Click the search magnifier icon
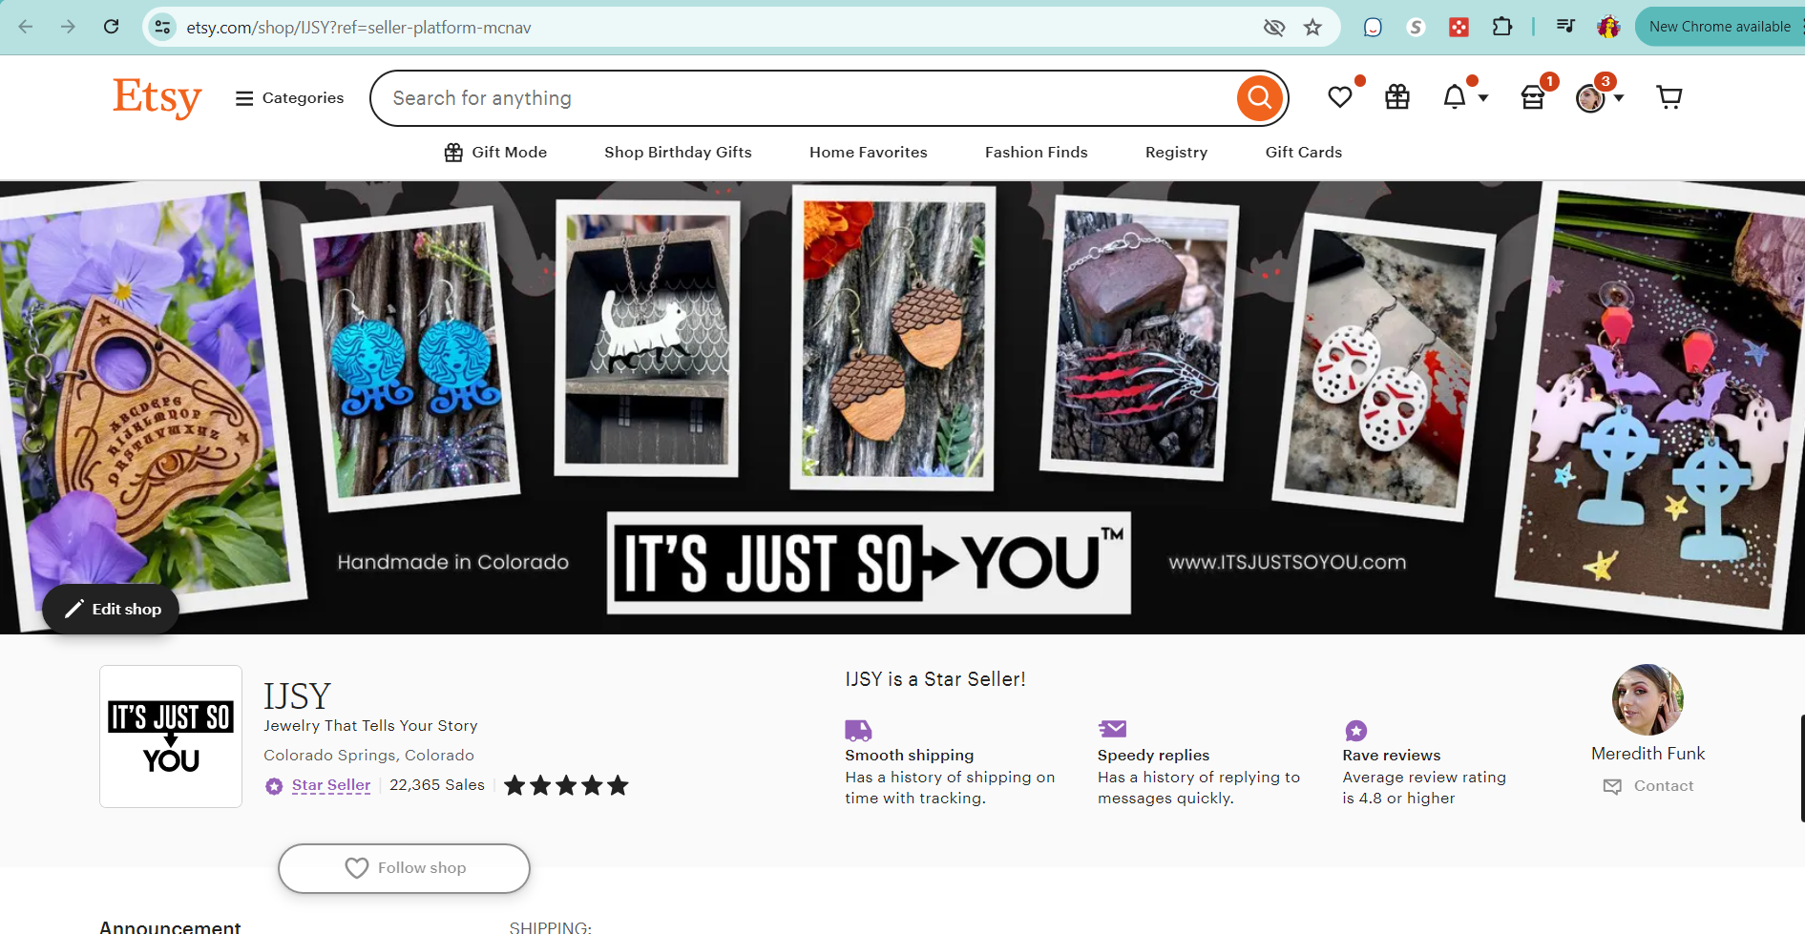 [1258, 97]
